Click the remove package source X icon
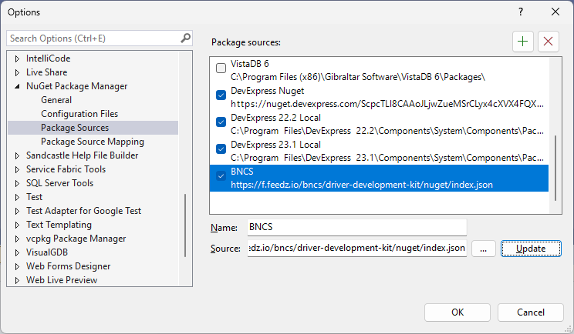574x334 pixels. 549,42
